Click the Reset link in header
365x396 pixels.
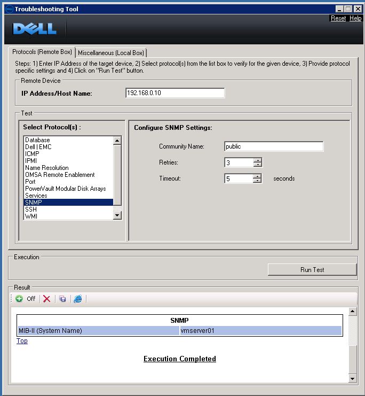point(338,18)
